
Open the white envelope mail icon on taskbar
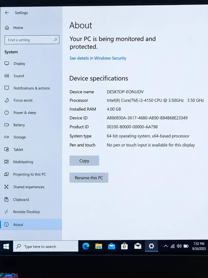pyautogui.click(x=137, y=246)
